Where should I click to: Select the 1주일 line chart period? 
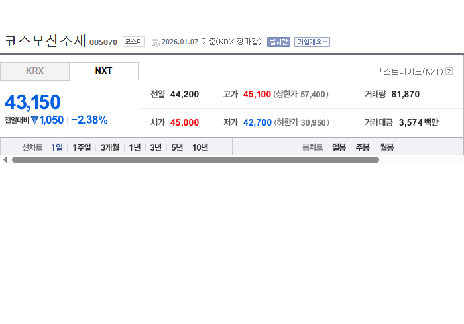tap(82, 147)
